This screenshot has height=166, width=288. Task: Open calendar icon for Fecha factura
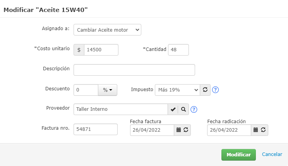178,130
